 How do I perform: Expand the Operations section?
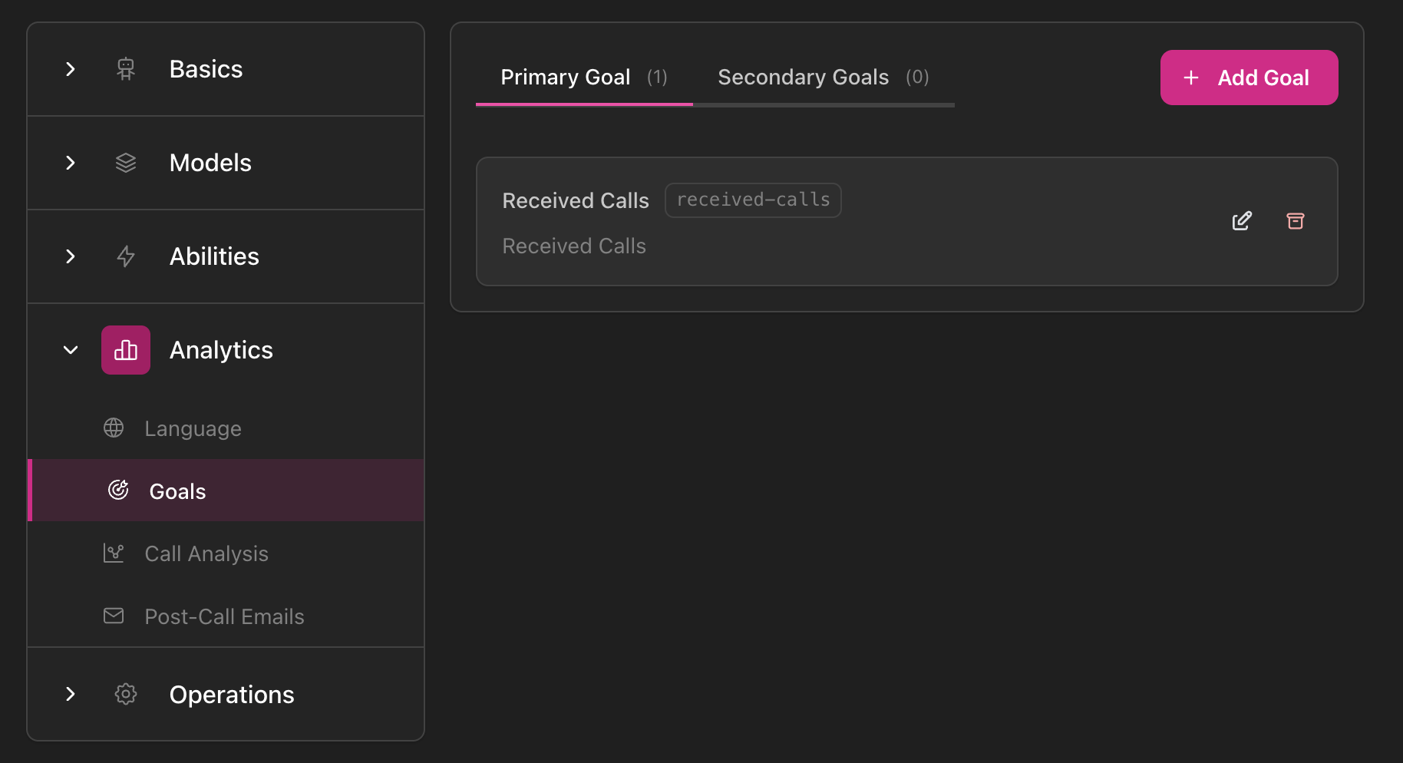[70, 694]
